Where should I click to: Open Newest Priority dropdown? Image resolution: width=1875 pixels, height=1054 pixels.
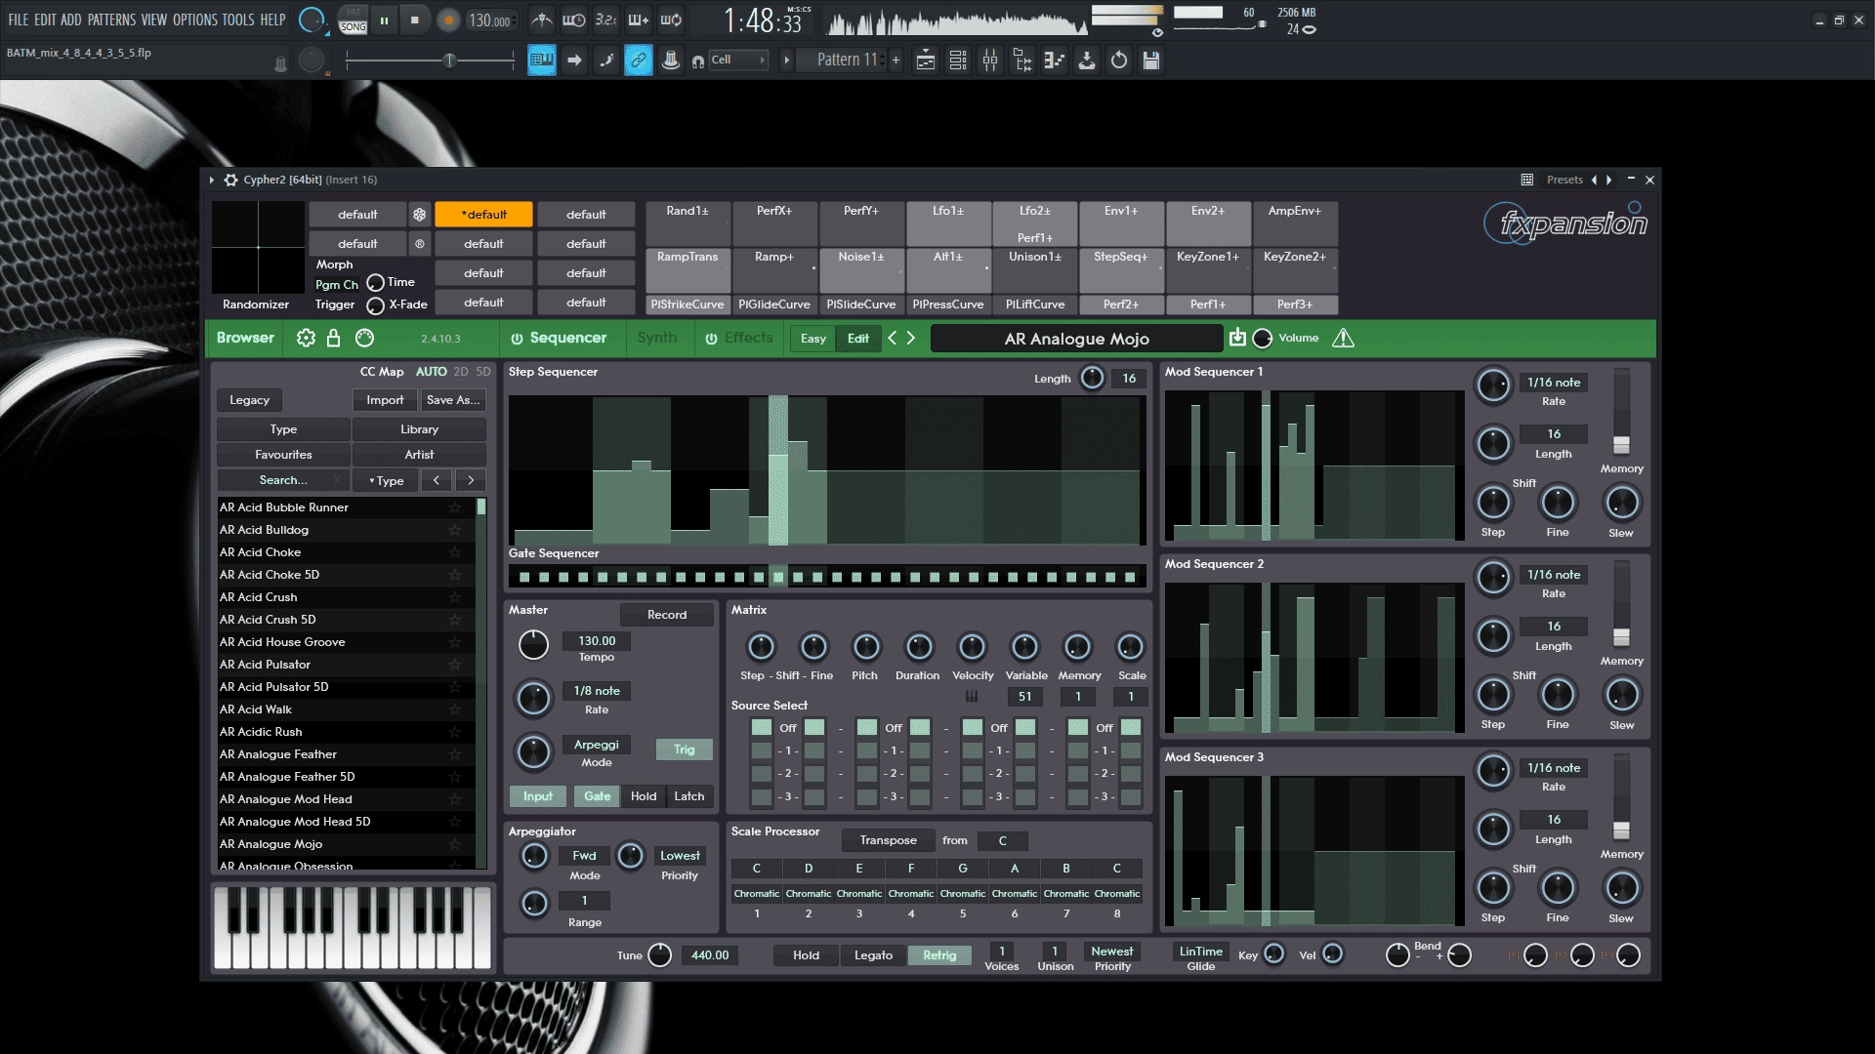tap(1112, 952)
